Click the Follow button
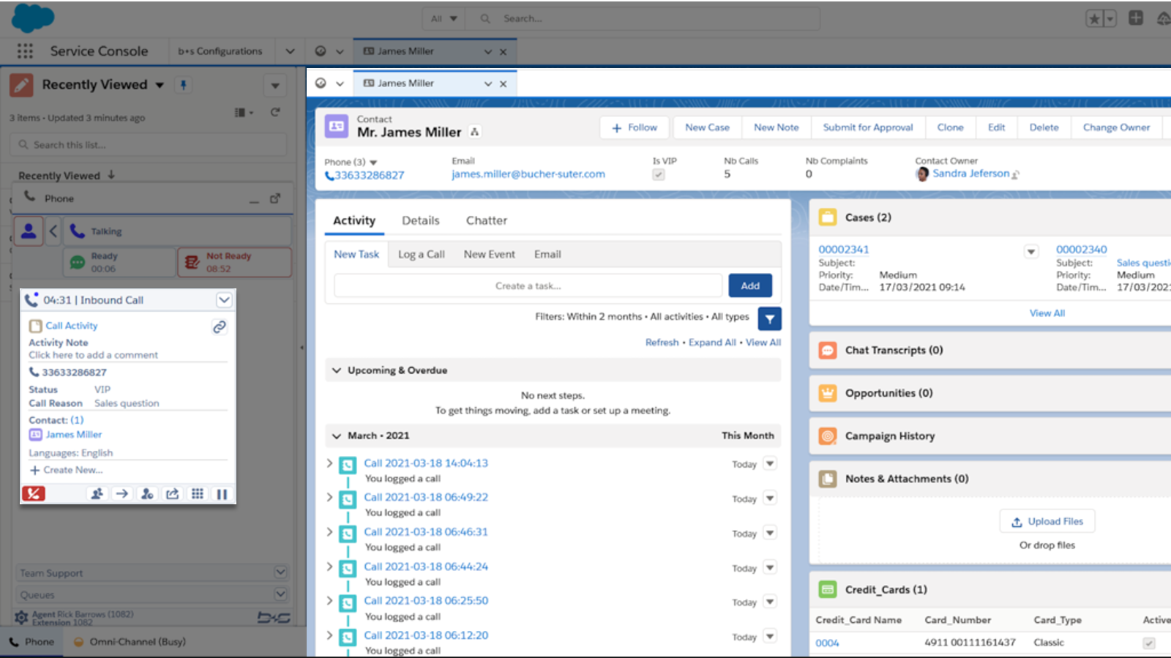This screenshot has width=1171, height=658. pyautogui.click(x=635, y=127)
